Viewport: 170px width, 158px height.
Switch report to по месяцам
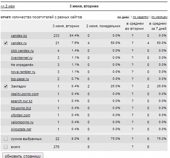(x=159, y=17)
